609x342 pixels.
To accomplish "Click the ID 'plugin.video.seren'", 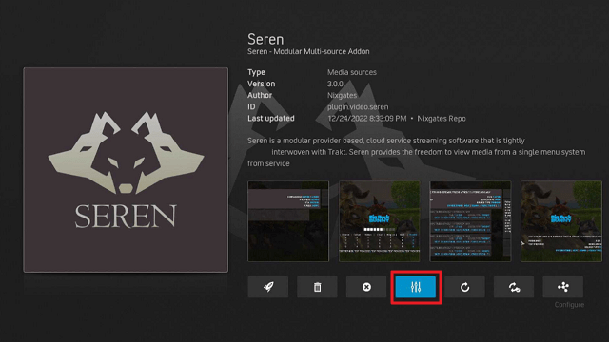I will tap(358, 107).
